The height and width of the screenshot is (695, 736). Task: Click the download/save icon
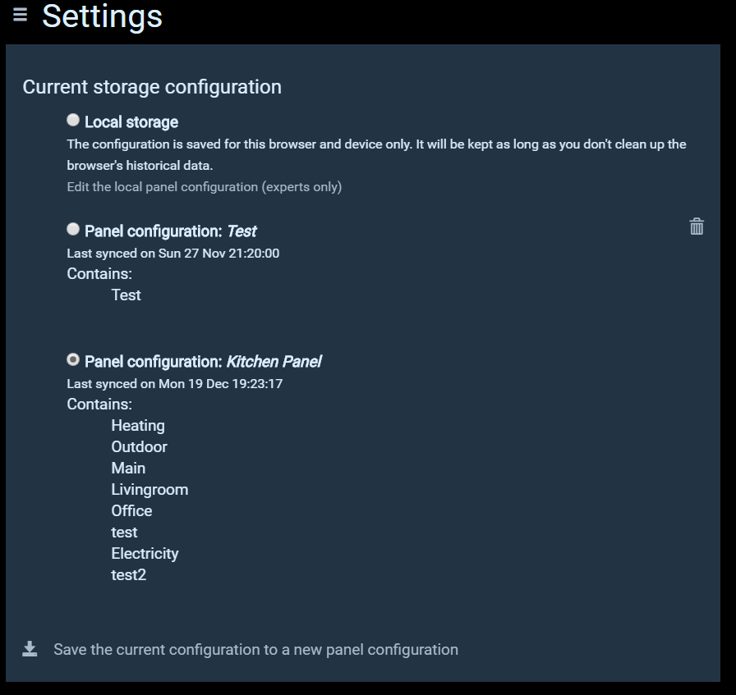30,649
